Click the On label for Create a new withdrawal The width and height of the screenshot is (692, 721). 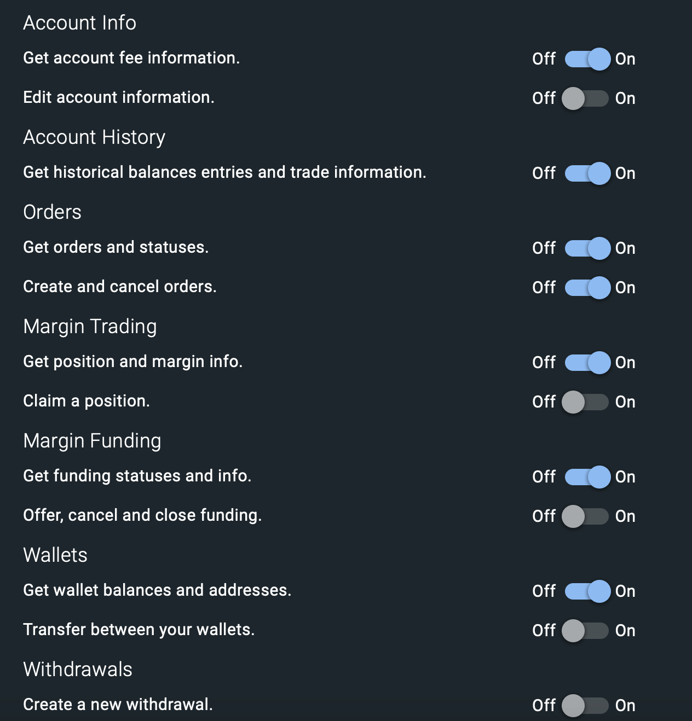(625, 706)
